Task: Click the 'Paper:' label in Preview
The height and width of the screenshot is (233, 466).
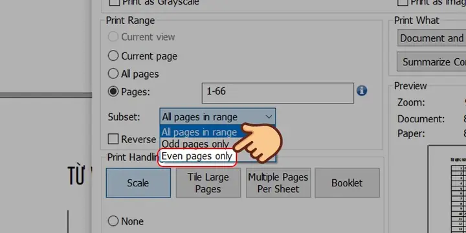Action: (x=411, y=133)
